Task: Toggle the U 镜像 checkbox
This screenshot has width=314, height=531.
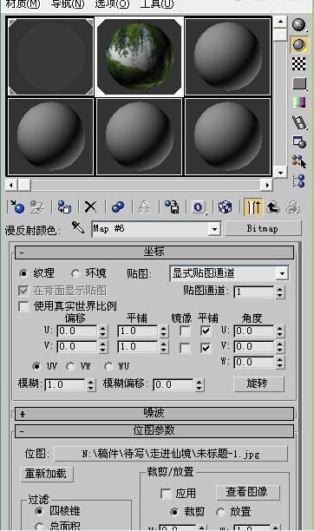Action: click(x=185, y=331)
